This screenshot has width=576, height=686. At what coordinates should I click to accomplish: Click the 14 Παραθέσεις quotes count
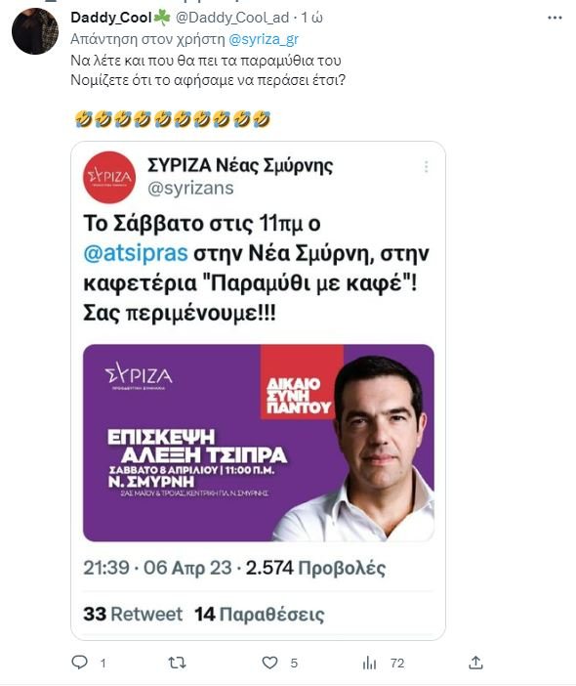tap(260, 615)
